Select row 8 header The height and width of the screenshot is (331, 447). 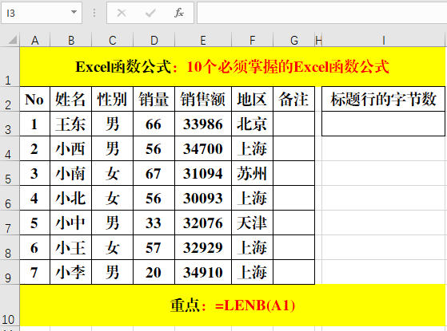click(10, 247)
